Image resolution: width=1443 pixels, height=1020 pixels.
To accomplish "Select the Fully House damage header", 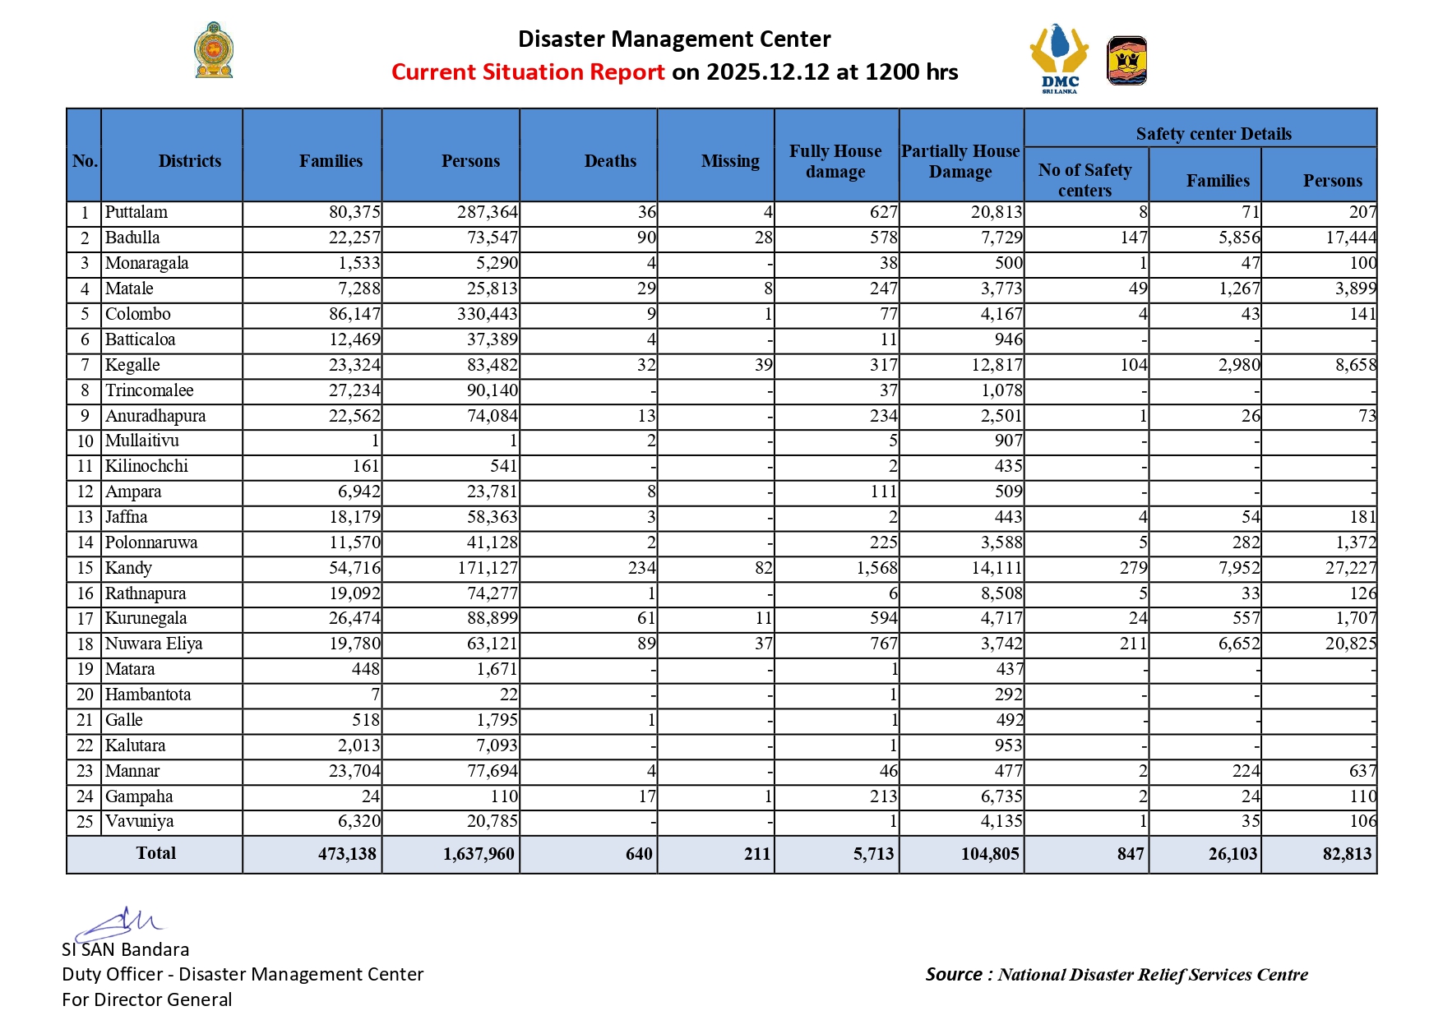I will (835, 161).
